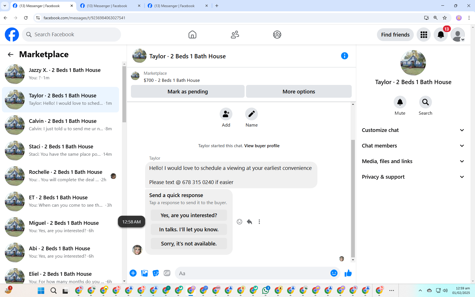
Task: Bookmark this page with star icon
Action: click(445, 18)
